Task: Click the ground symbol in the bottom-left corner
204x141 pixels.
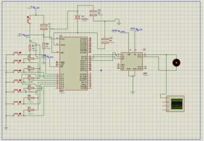Action: click(6, 128)
